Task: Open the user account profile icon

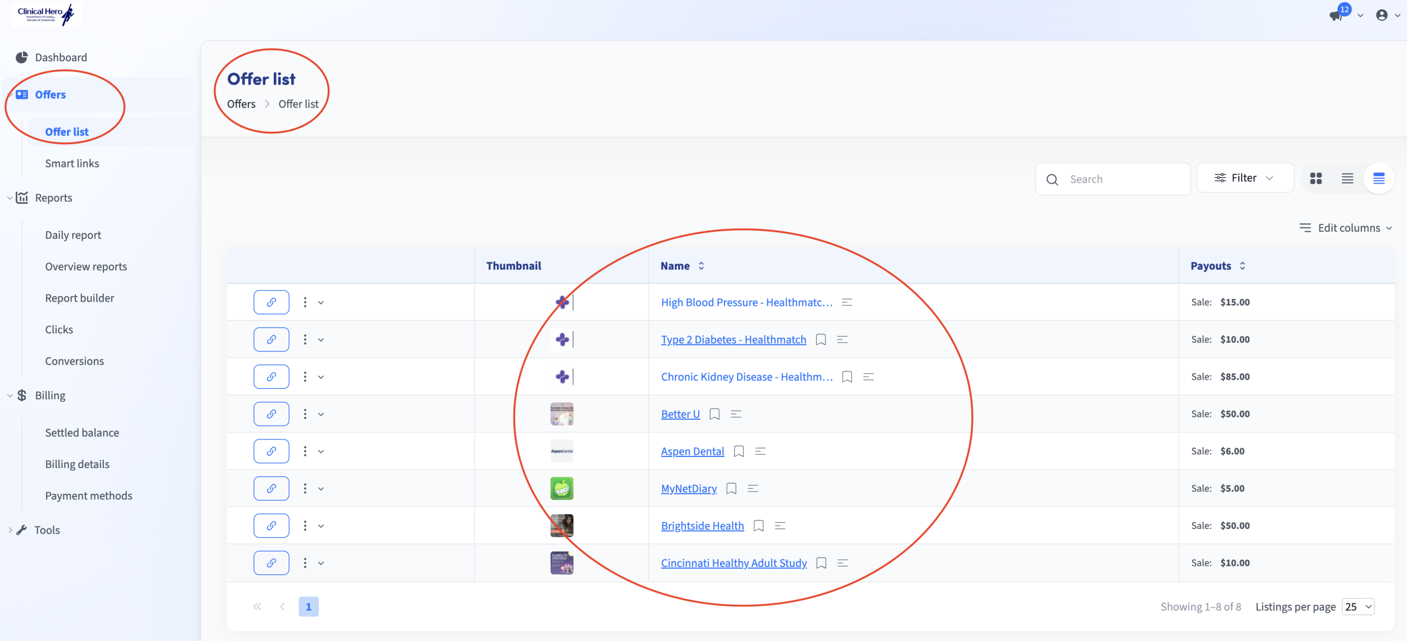Action: pos(1382,15)
